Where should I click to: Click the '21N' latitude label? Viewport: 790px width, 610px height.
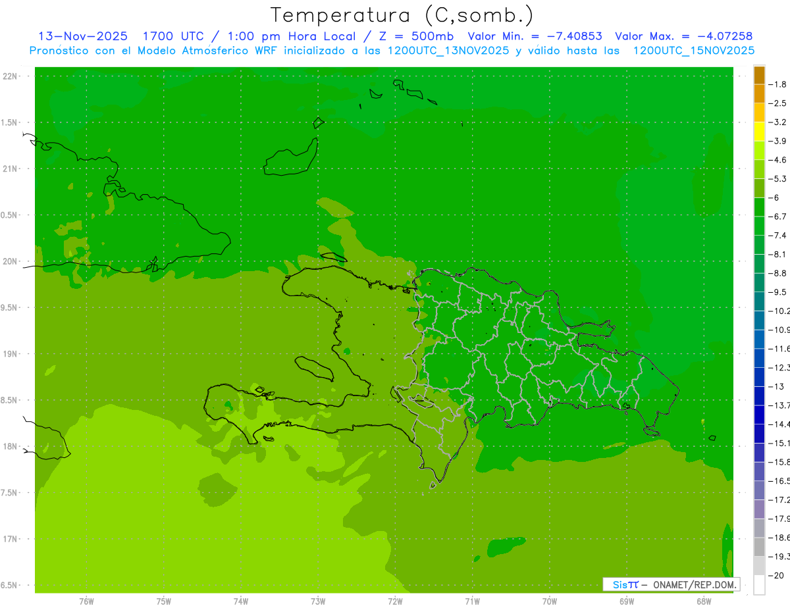click(x=11, y=169)
